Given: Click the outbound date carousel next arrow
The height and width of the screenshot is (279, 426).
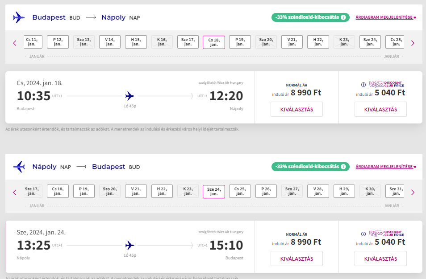Looking at the screenshot, I should point(413,43).
